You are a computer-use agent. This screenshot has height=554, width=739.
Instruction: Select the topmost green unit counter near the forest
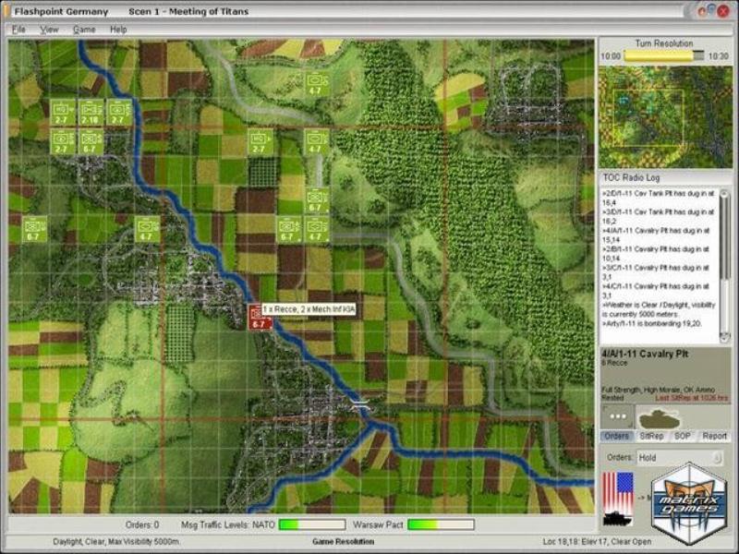[x=316, y=84]
